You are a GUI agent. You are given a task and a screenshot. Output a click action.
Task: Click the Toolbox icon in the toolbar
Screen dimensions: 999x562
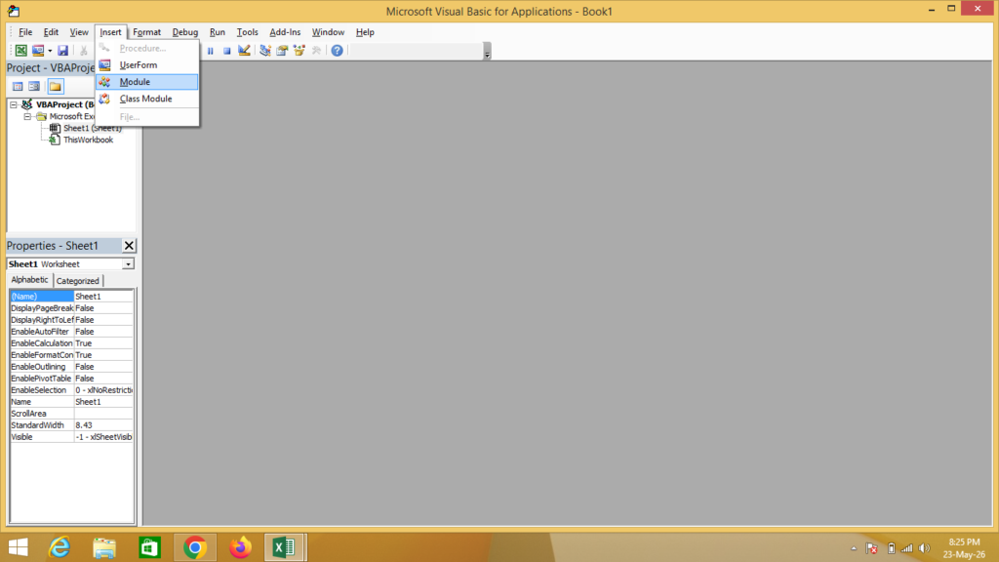[x=316, y=51]
